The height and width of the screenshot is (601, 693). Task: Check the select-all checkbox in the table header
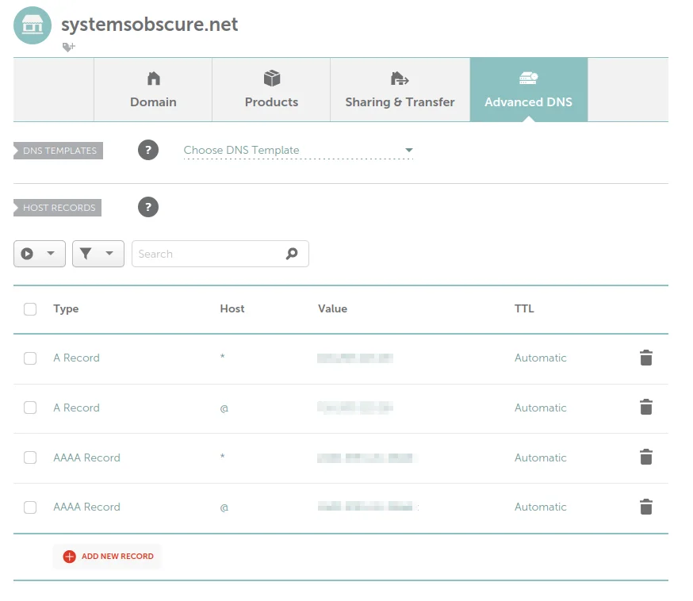click(x=30, y=309)
